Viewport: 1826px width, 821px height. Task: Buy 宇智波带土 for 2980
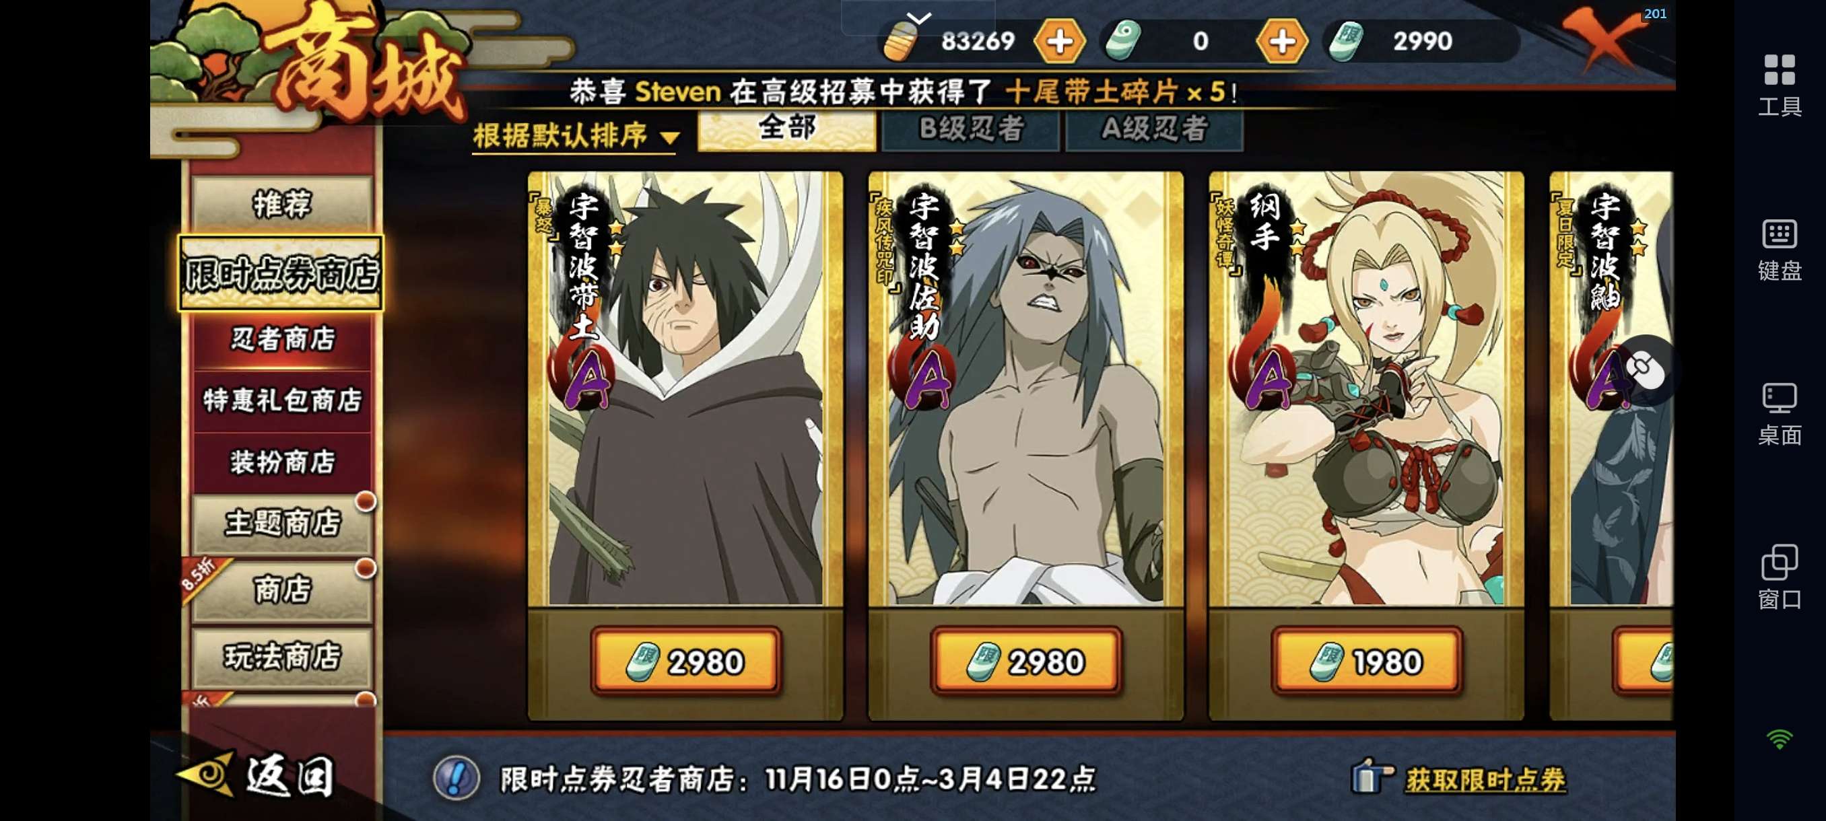tap(685, 662)
